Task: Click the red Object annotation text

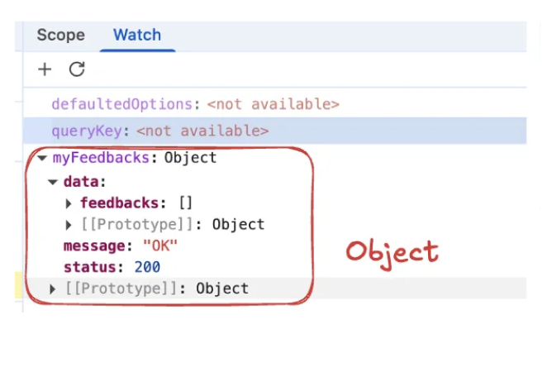Action: (392, 252)
